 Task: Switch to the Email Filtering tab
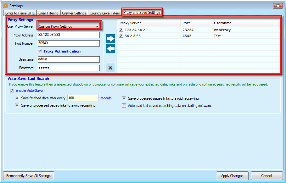[48, 13]
